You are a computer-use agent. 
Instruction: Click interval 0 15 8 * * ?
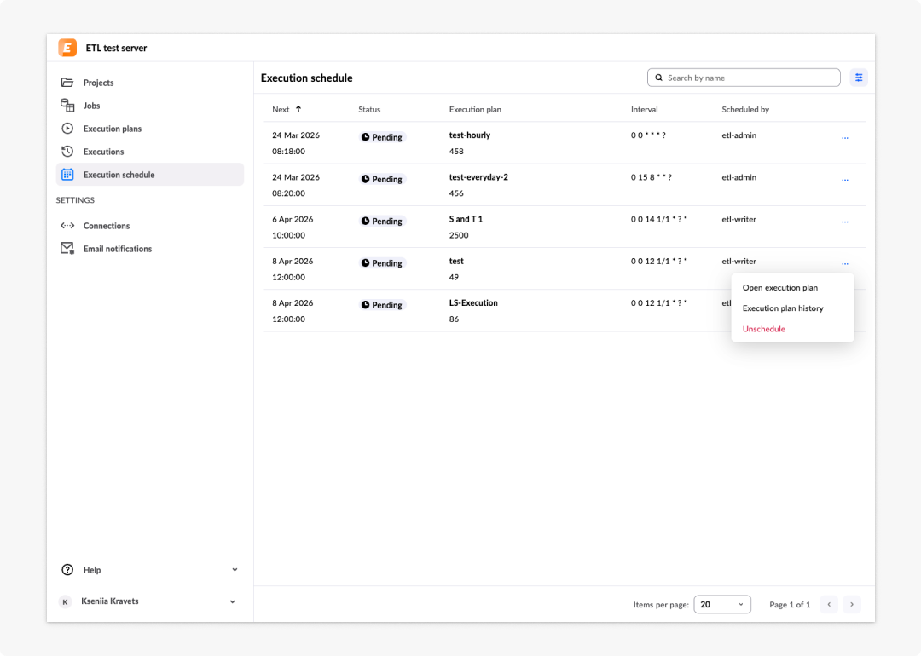(652, 177)
